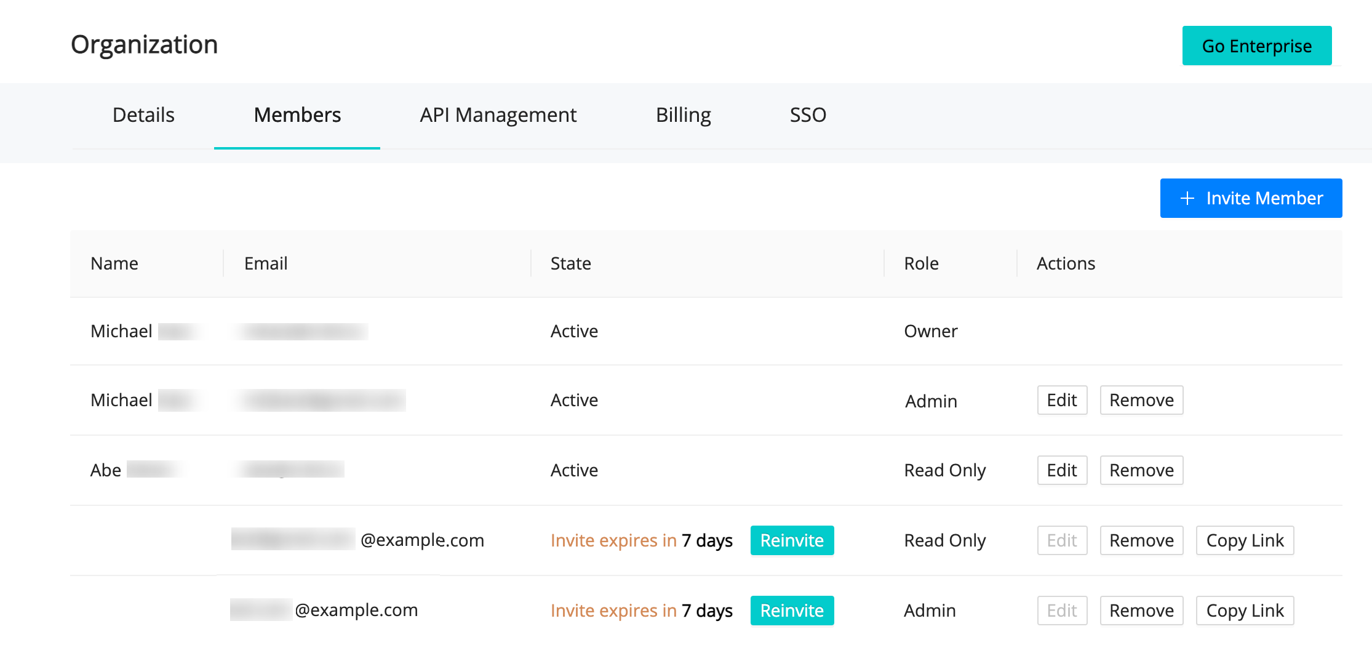Click the Owner row labeled Active
Viewport: 1372px width, 645px height.
[x=573, y=331]
